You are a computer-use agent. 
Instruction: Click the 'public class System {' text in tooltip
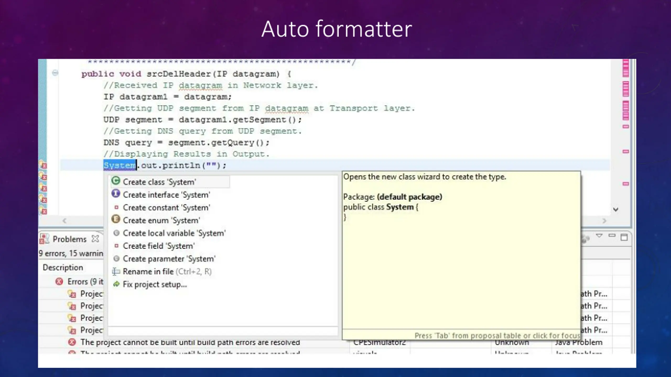click(381, 207)
